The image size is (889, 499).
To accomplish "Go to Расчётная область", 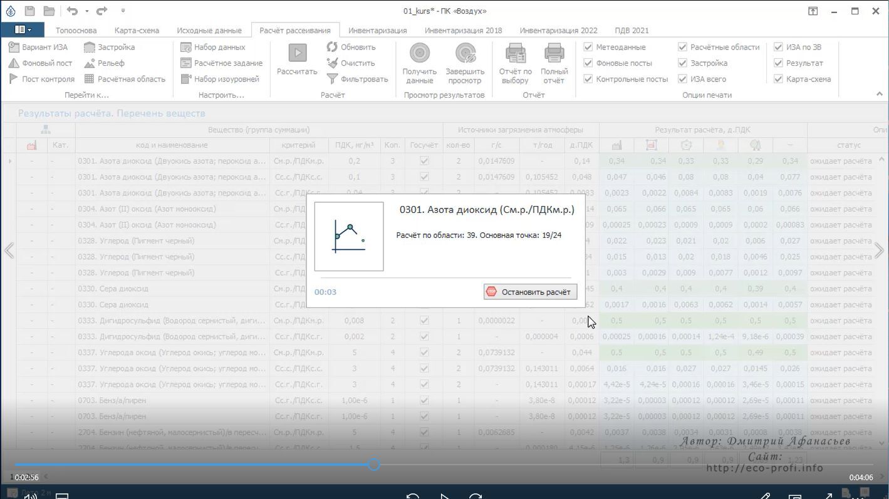I will click(x=125, y=79).
